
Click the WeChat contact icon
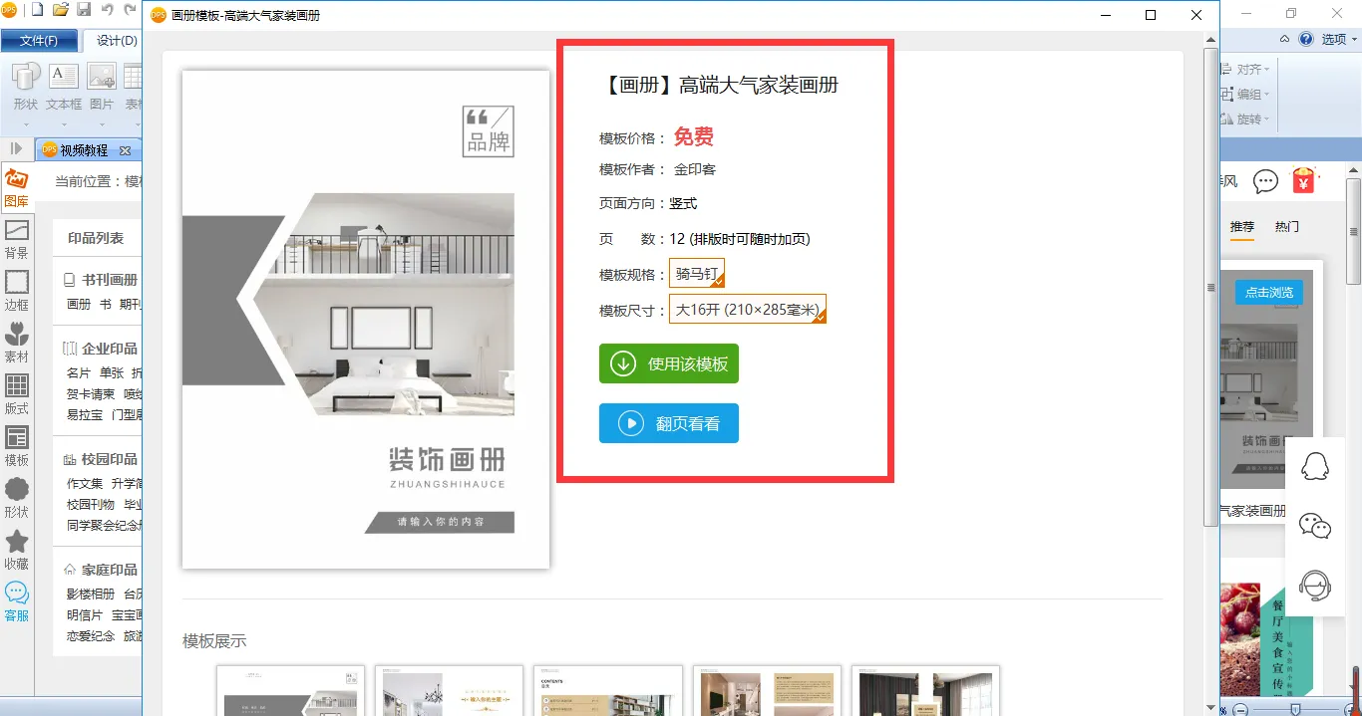[x=1315, y=526]
